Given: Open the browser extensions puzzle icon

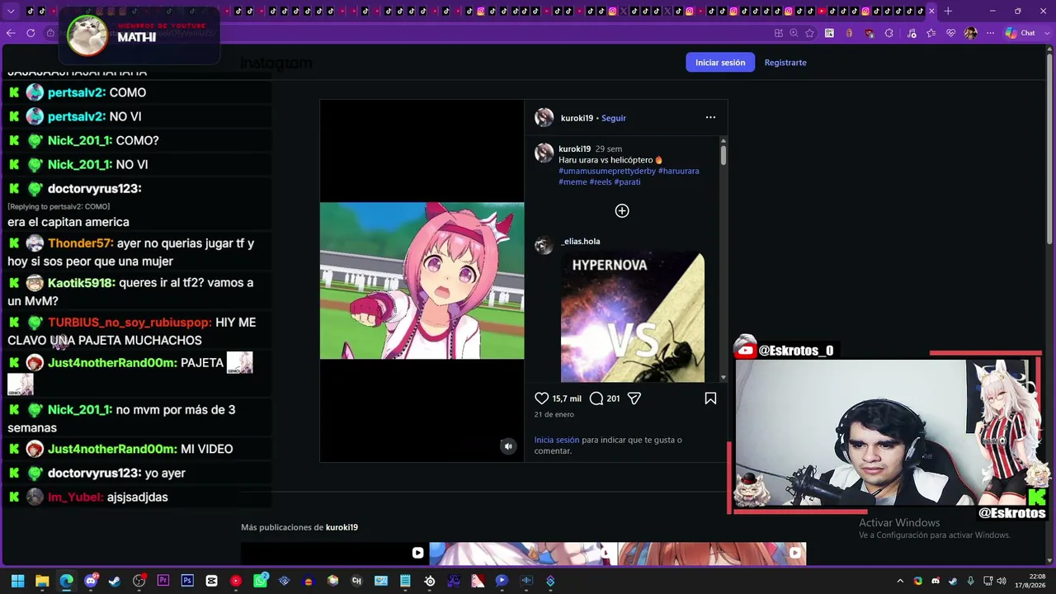Looking at the screenshot, I should (889, 33).
